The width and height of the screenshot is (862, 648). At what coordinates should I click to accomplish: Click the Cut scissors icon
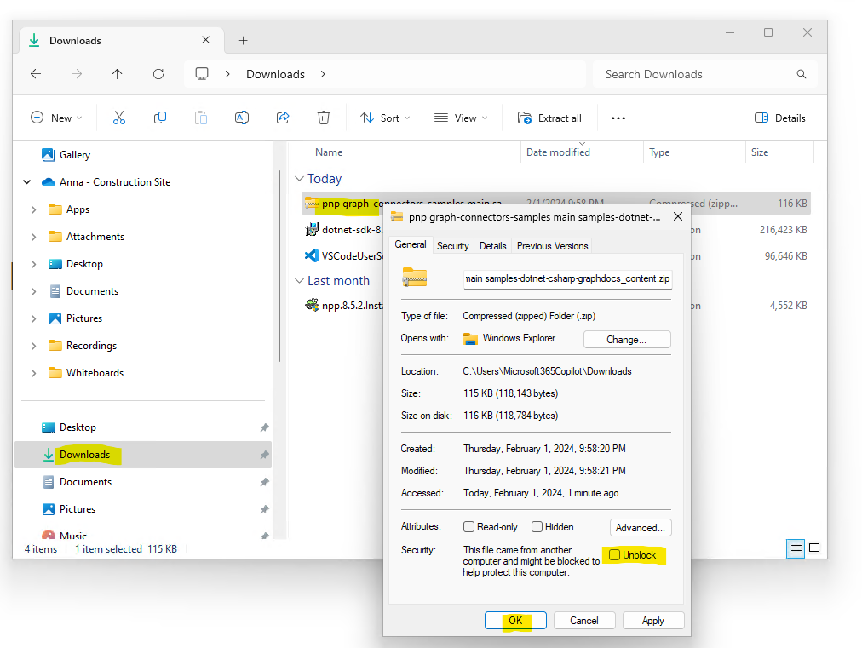[x=118, y=118]
